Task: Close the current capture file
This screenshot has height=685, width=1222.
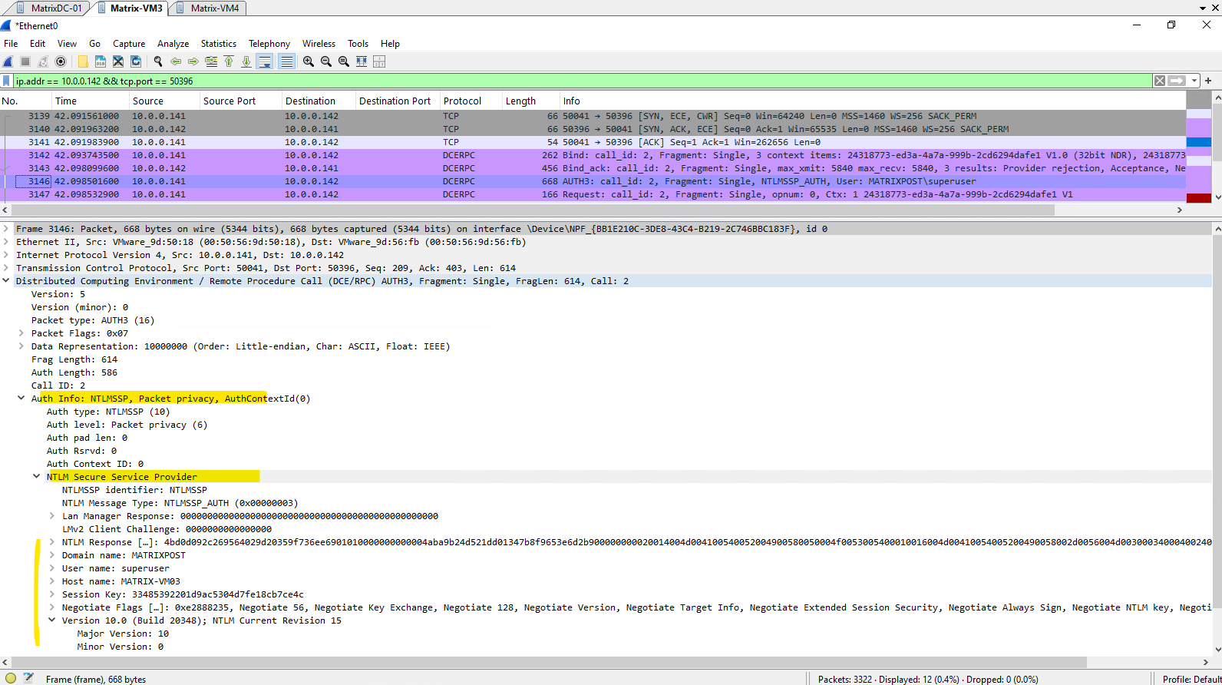Action: click(x=118, y=61)
